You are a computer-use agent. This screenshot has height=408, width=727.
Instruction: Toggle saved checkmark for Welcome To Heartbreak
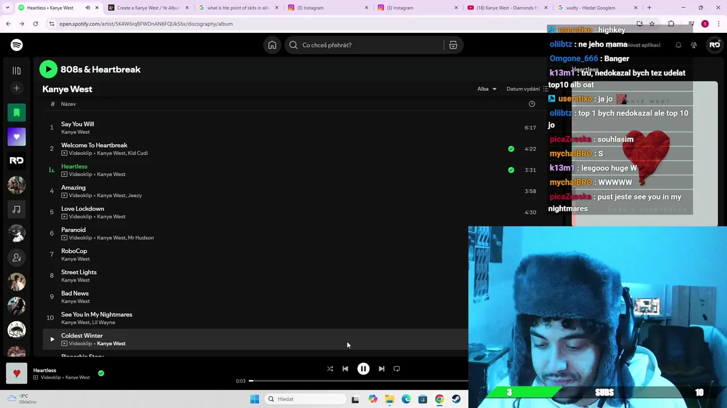(511, 149)
